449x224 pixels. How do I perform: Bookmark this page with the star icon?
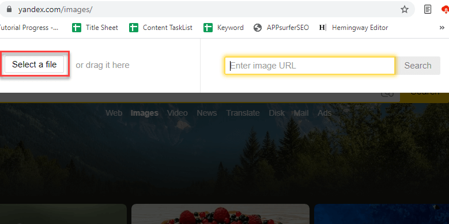click(x=404, y=9)
